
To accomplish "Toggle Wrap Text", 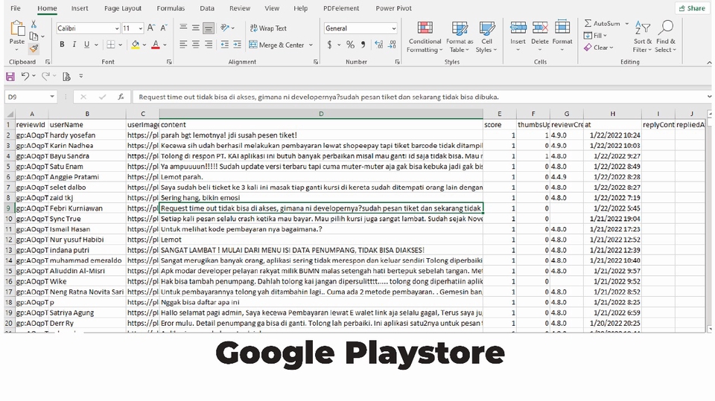I will point(268,28).
